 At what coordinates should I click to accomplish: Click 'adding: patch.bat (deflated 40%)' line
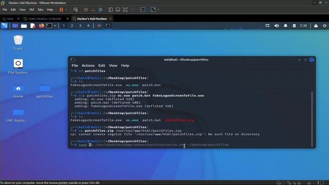tap(107, 103)
